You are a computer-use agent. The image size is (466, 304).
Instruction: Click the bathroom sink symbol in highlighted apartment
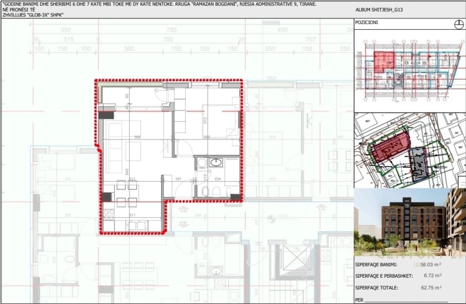pyautogui.click(x=216, y=162)
